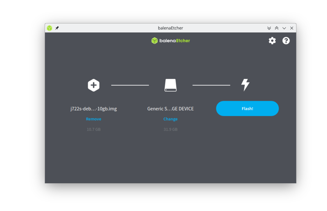
Task: Toggle window roll-down with the double down chevron
Action: pyautogui.click(x=269, y=28)
